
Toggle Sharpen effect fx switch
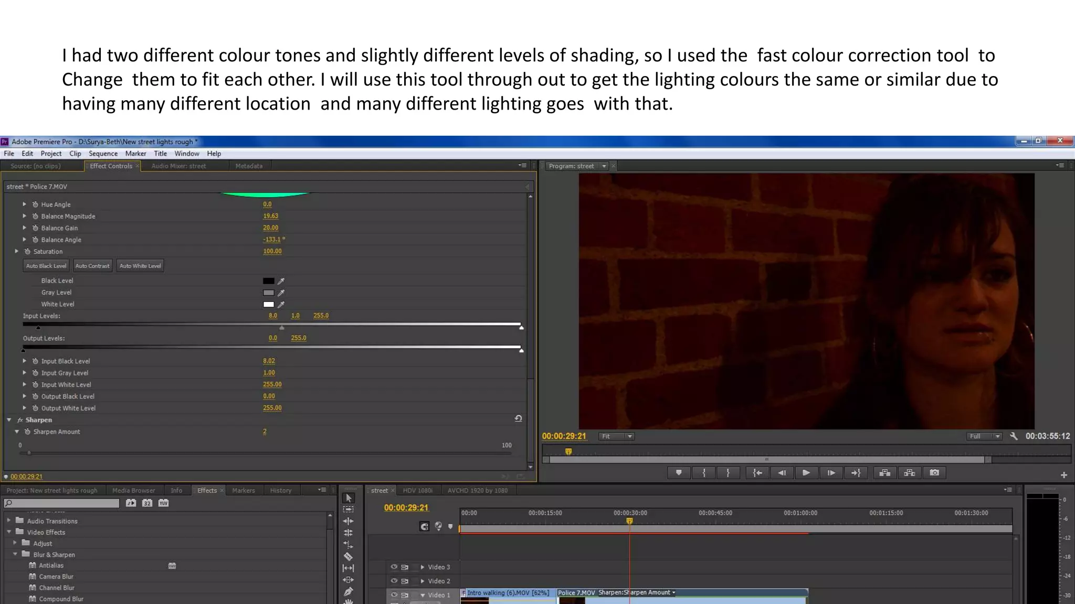20,420
